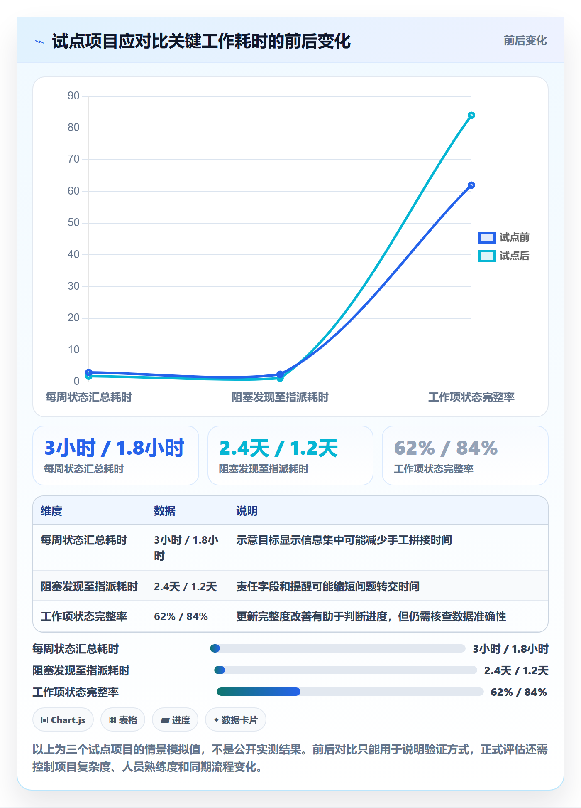Click the explanation 示意目标显示信息集中可能减少手工拼接时间
The width and height of the screenshot is (581, 808).
[344, 540]
